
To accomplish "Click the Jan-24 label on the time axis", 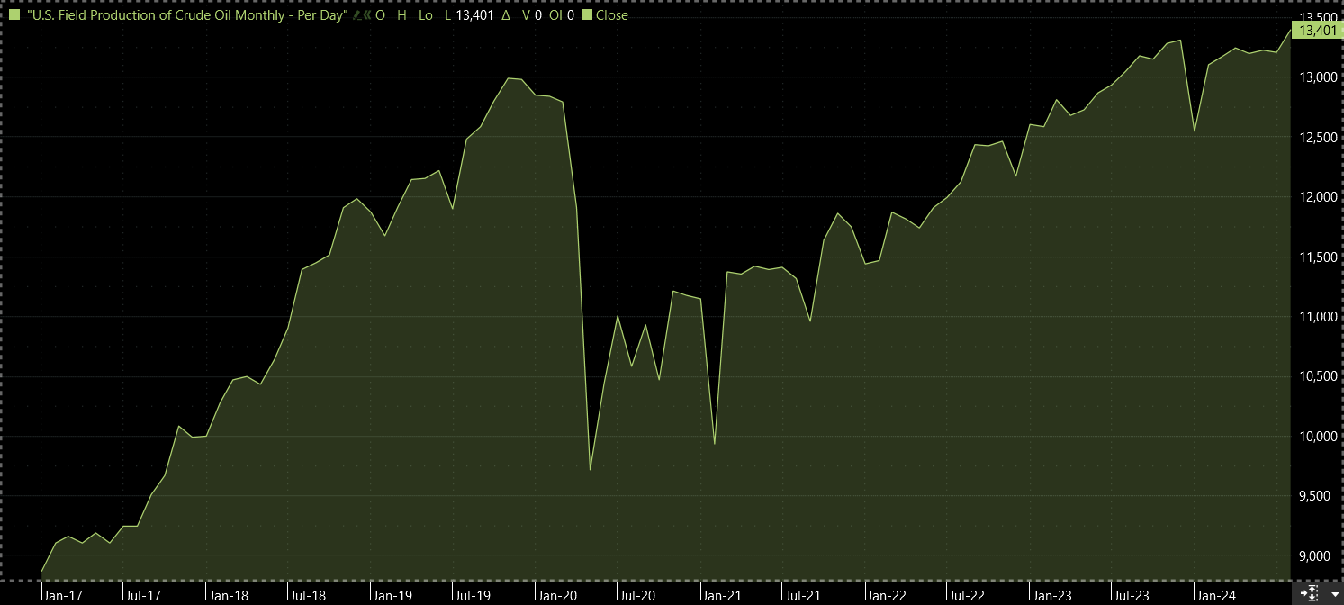I will (1214, 595).
